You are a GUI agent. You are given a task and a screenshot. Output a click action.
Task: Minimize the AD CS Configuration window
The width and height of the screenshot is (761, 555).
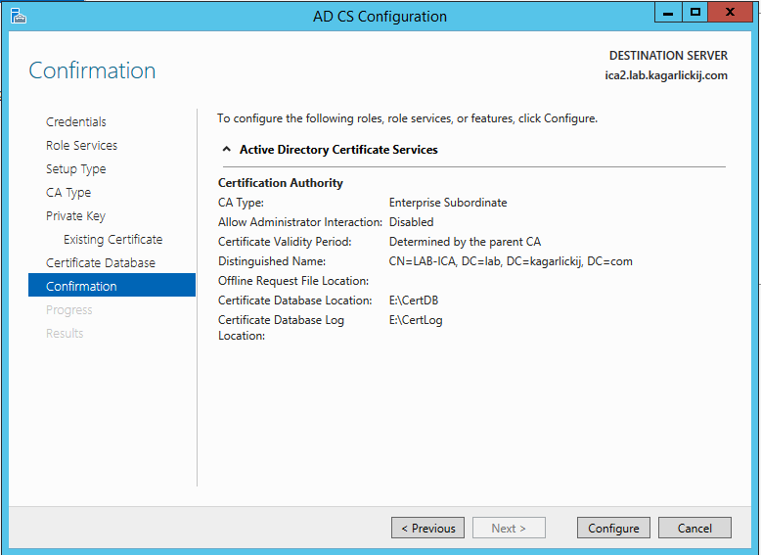668,12
